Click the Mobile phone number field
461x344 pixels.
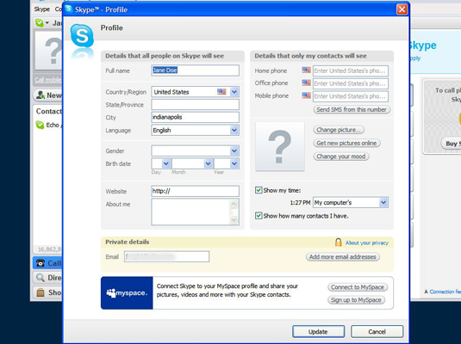click(x=351, y=96)
